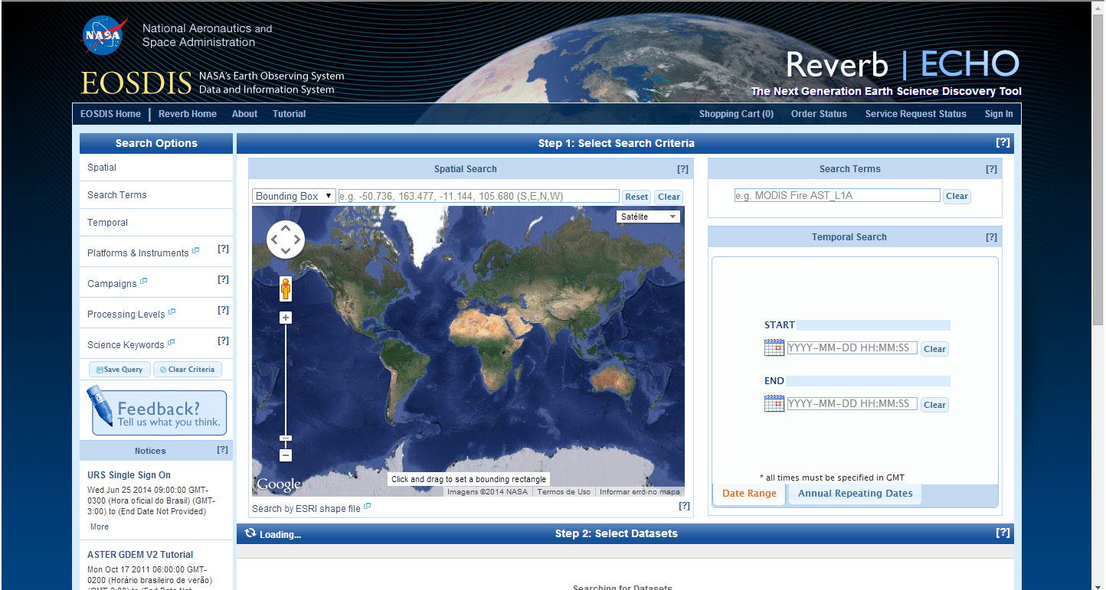Click the Save Query button
The image size is (1106, 590).
coord(119,370)
